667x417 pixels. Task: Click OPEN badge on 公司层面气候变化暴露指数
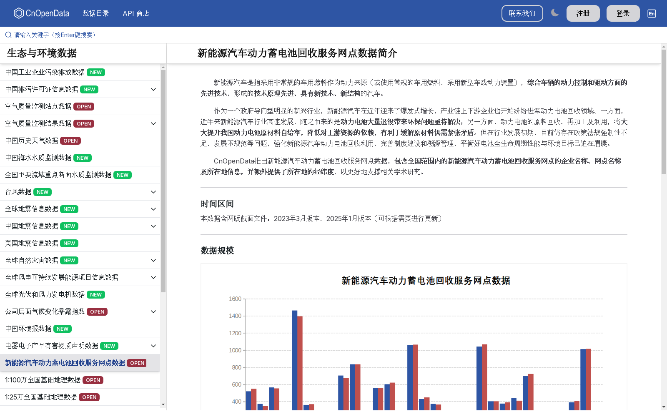click(97, 311)
